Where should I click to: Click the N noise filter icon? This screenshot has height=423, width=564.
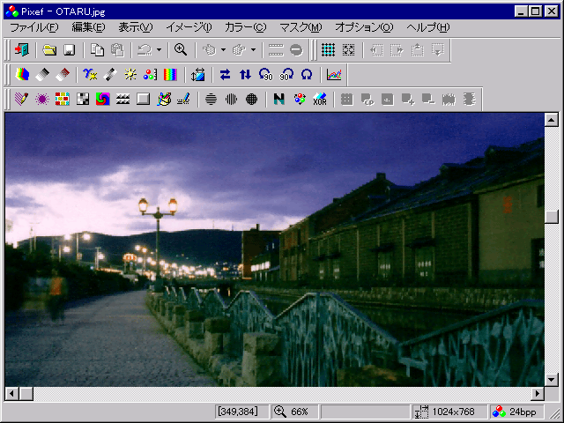(x=278, y=99)
